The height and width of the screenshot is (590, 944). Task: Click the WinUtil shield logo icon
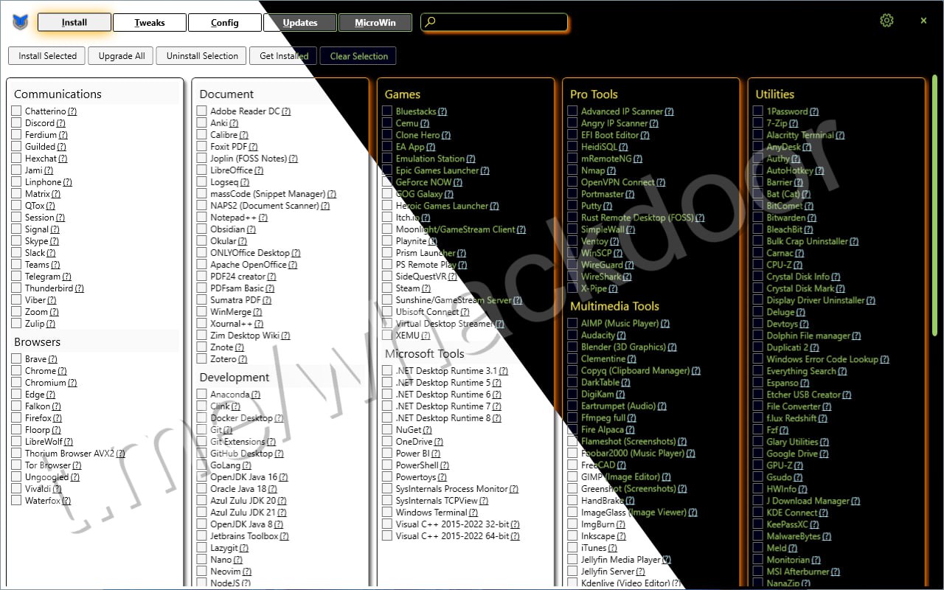(20, 22)
